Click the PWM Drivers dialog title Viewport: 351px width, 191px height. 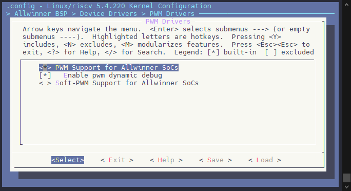click(x=168, y=21)
